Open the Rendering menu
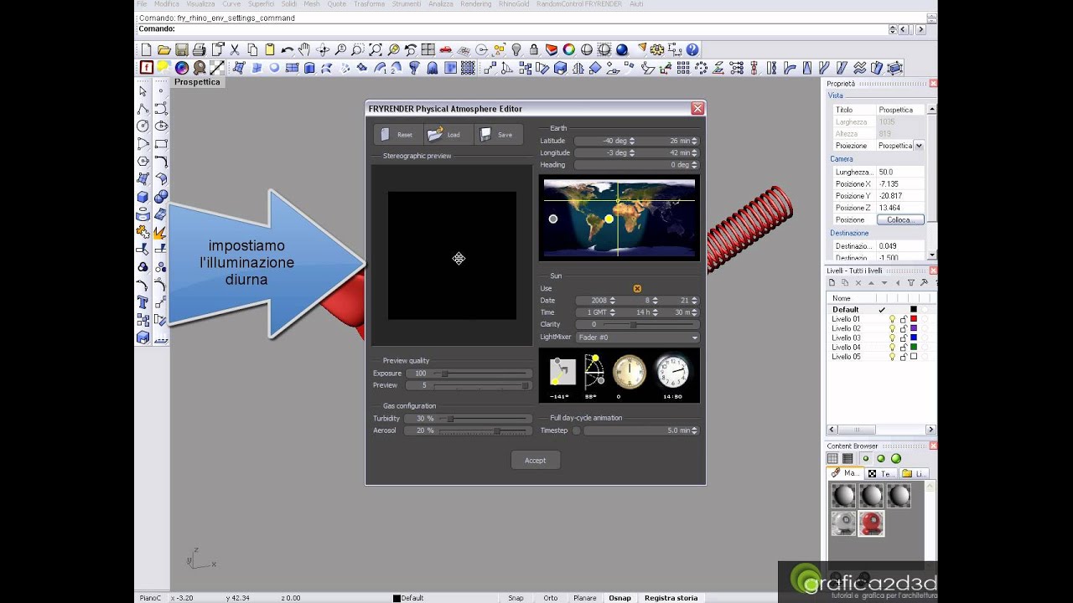This screenshot has width=1073, height=603. (x=475, y=4)
